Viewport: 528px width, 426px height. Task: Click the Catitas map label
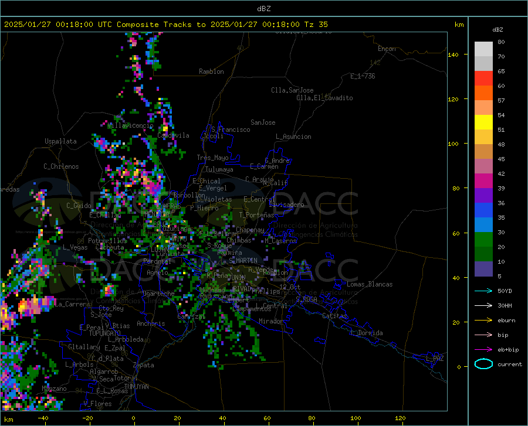tap(334, 316)
